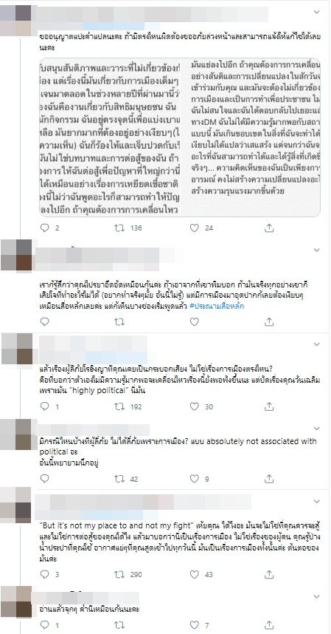This screenshot has width=331, height=634.
Task: Share the last tweet with 7 likes
Action: tap(269, 625)
